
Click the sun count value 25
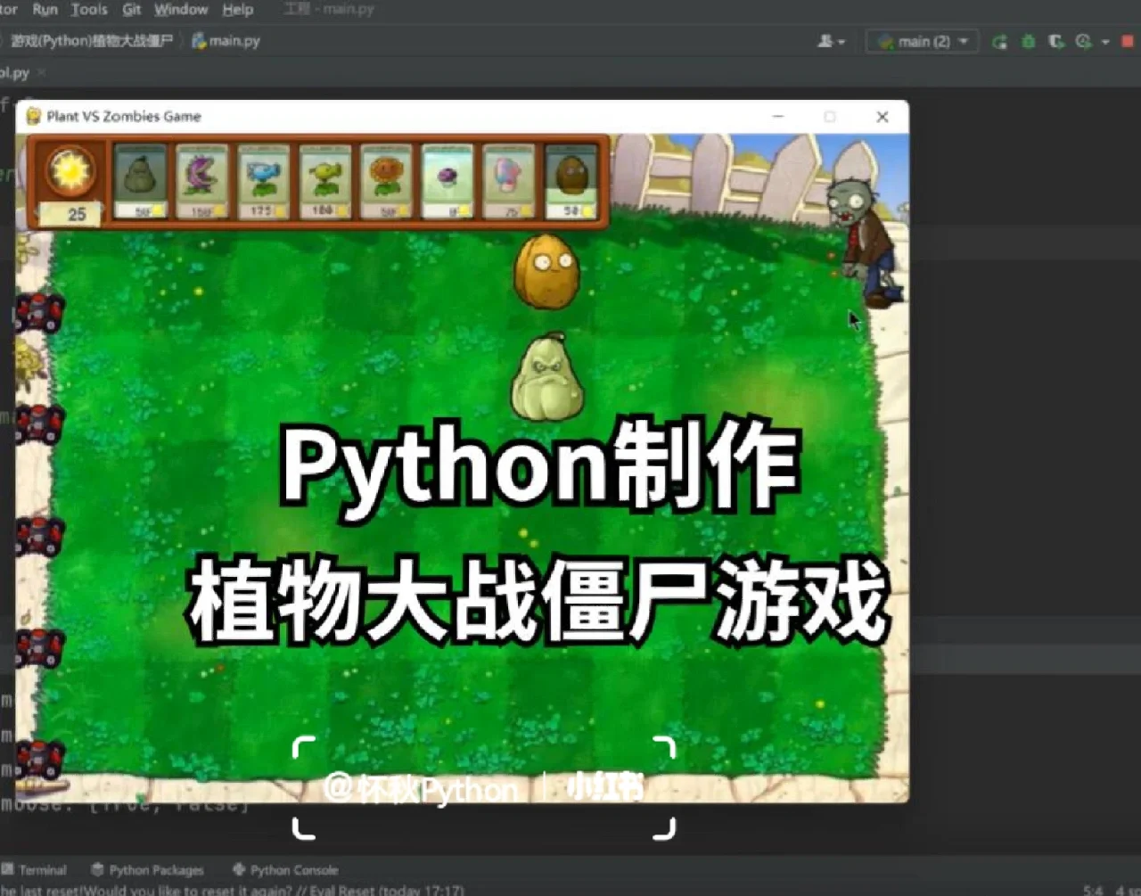[x=77, y=214]
